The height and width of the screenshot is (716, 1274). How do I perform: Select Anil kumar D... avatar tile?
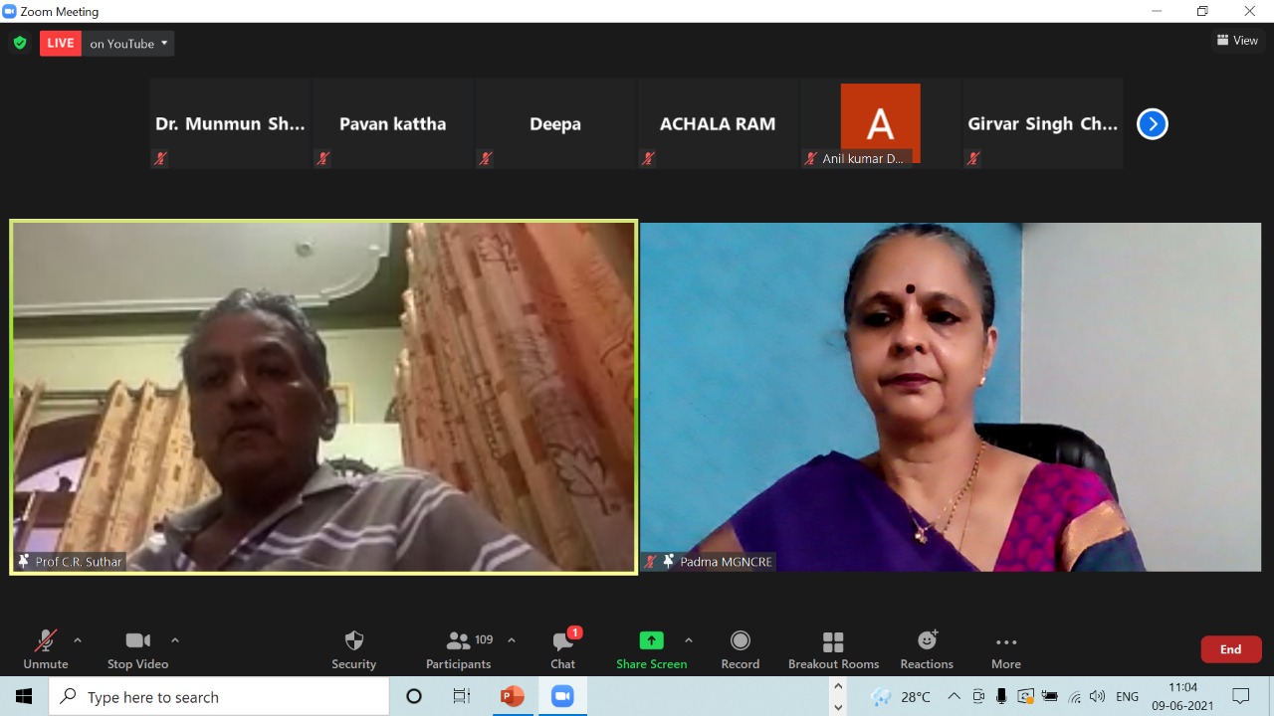tap(880, 124)
